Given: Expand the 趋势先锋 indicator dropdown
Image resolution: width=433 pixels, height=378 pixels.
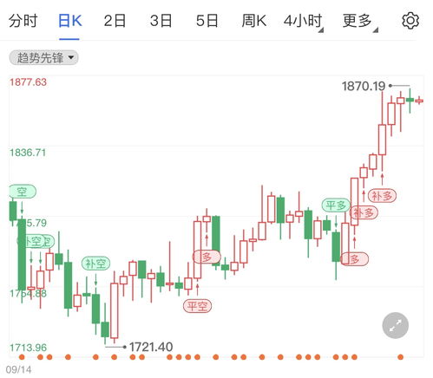Looking at the screenshot, I should [x=43, y=58].
